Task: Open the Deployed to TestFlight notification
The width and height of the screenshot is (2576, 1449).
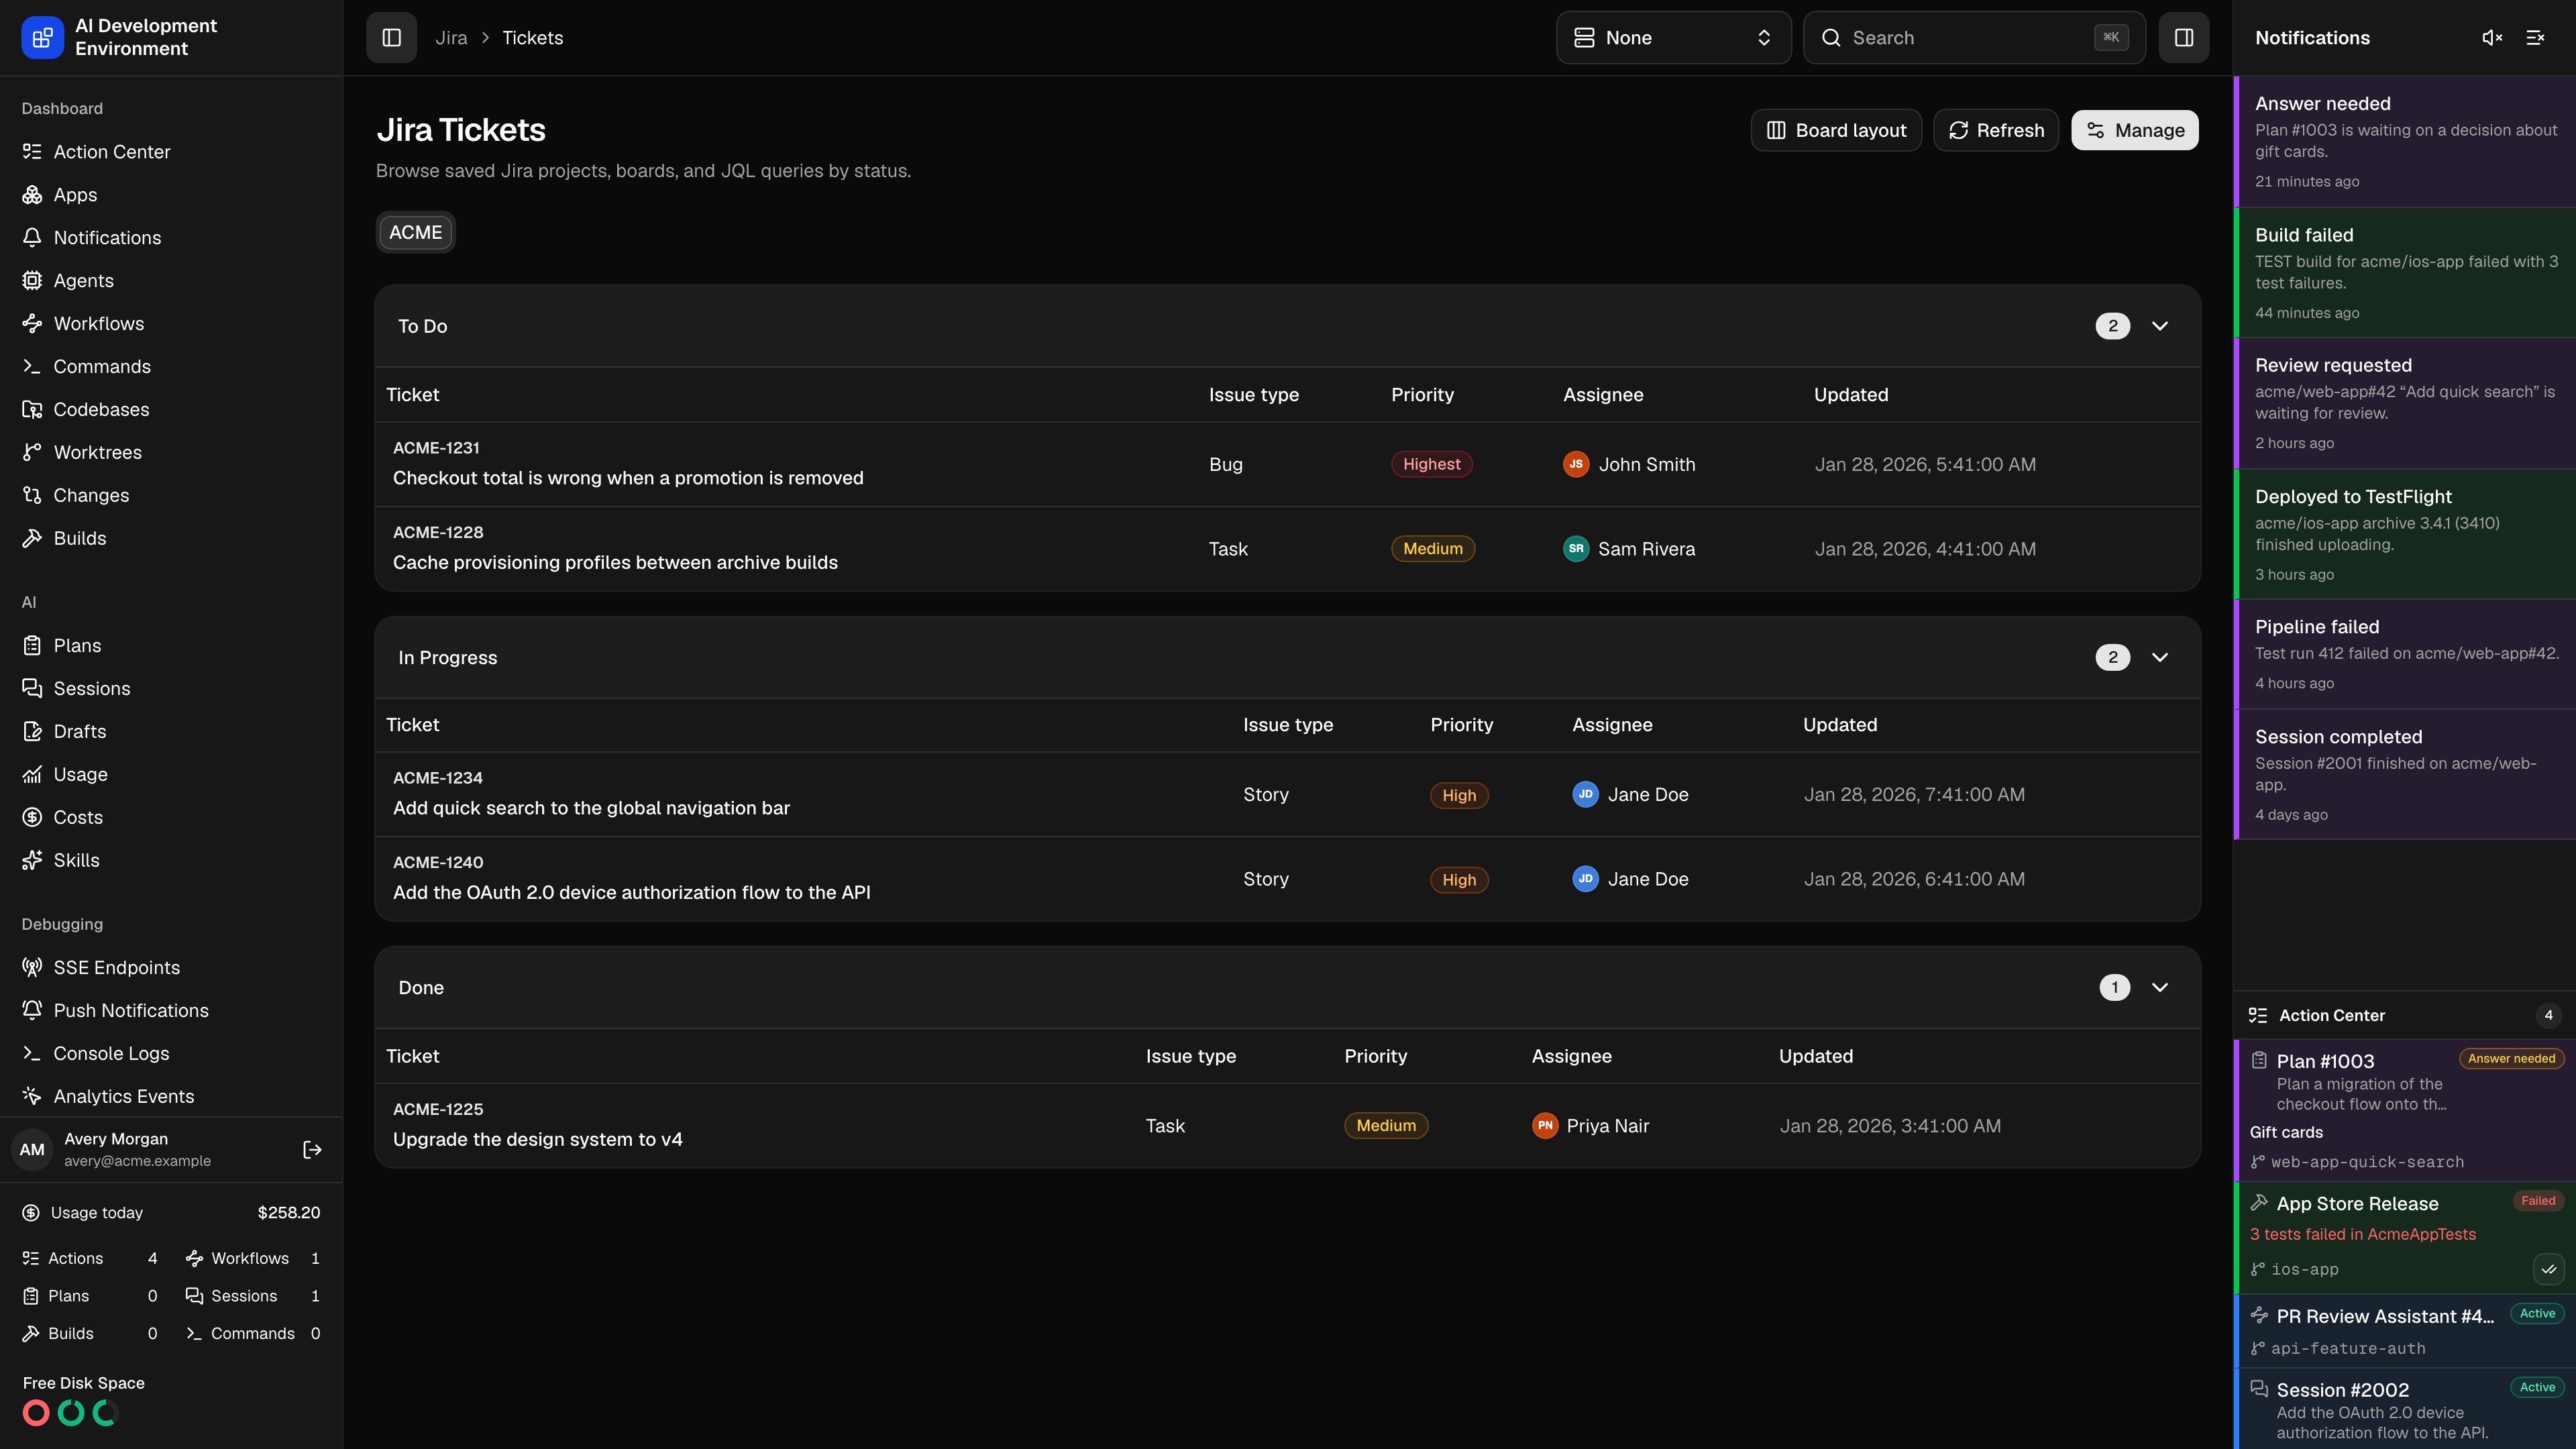Action: click(2405, 534)
